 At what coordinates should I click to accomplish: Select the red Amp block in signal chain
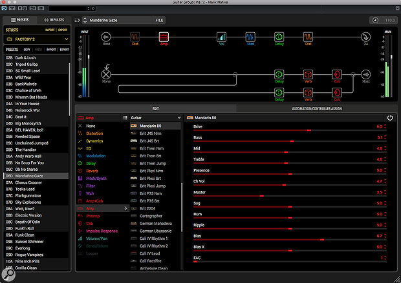click(x=164, y=37)
